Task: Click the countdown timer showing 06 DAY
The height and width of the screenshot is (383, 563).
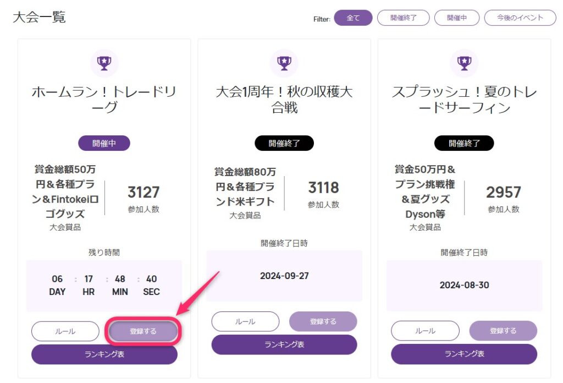Action: point(104,286)
